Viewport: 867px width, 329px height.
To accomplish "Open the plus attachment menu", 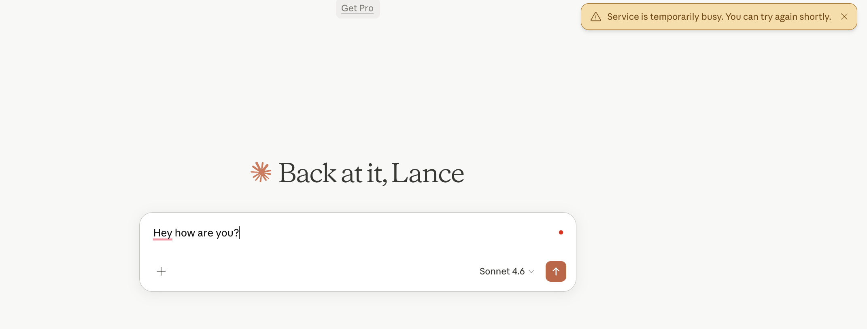I will pos(161,271).
